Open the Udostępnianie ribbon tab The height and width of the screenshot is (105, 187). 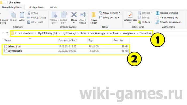(36, 7)
